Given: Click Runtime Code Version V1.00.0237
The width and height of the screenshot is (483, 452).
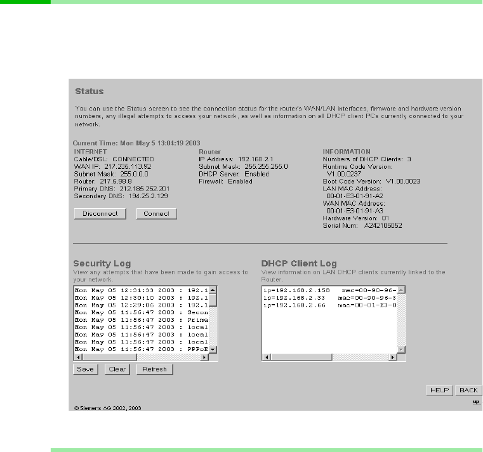Looking at the screenshot, I should [344, 174].
